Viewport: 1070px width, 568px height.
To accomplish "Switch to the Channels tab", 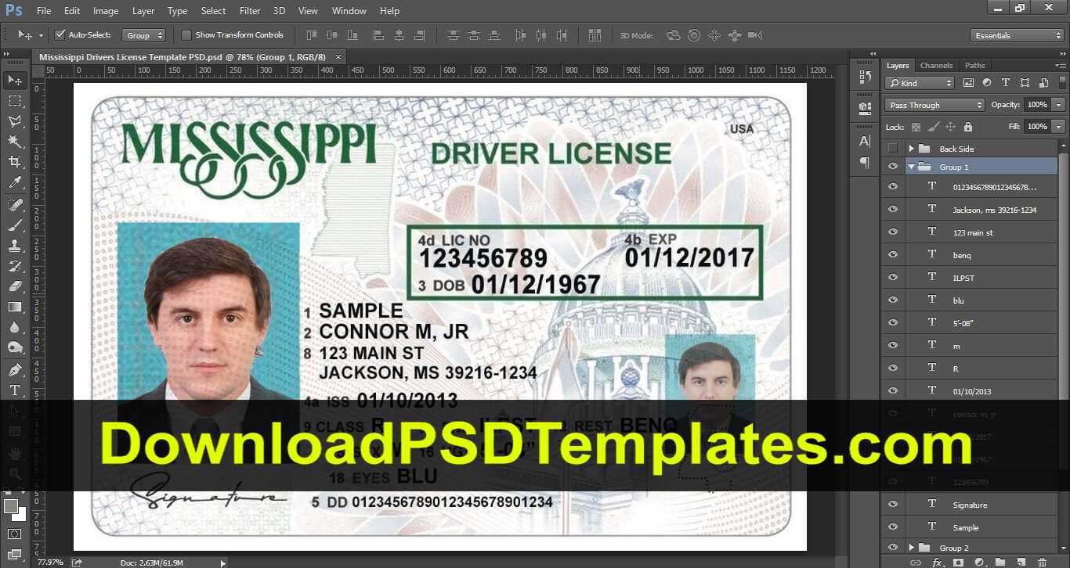I will pyautogui.click(x=937, y=66).
